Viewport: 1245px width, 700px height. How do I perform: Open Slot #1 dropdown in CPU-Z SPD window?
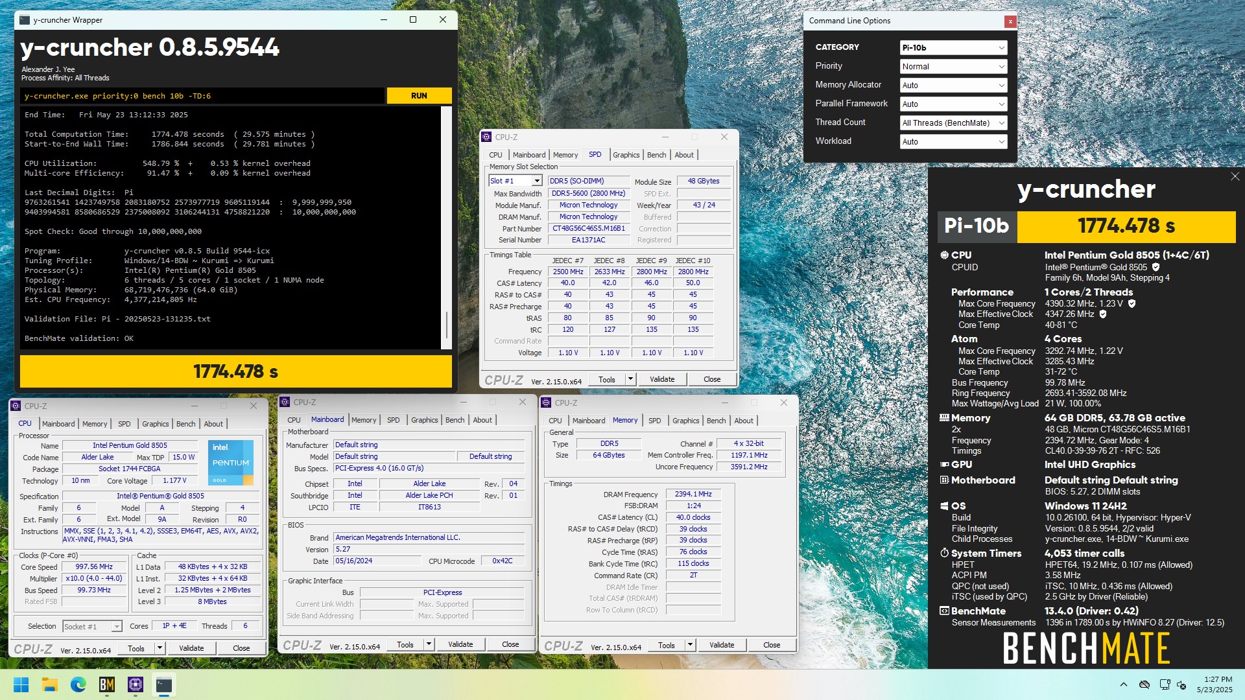click(516, 181)
